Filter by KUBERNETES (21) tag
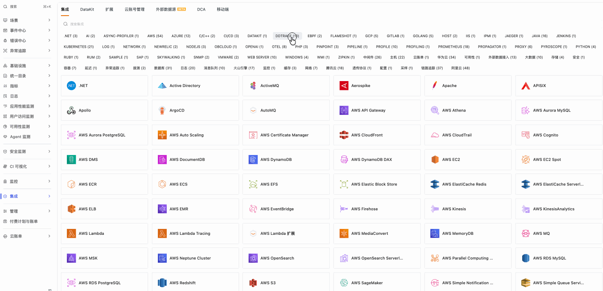 tap(79, 47)
